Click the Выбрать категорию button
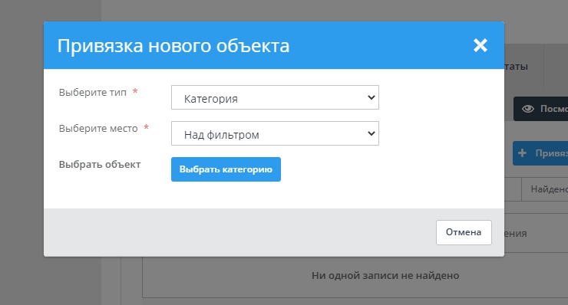Image resolution: width=568 pixels, height=305 pixels. click(x=226, y=169)
